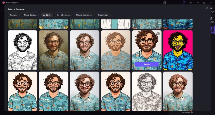This screenshot has height=115, width=215.
Task: Minimize the HitPaw FotorPea window
Action: coord(198,3)
